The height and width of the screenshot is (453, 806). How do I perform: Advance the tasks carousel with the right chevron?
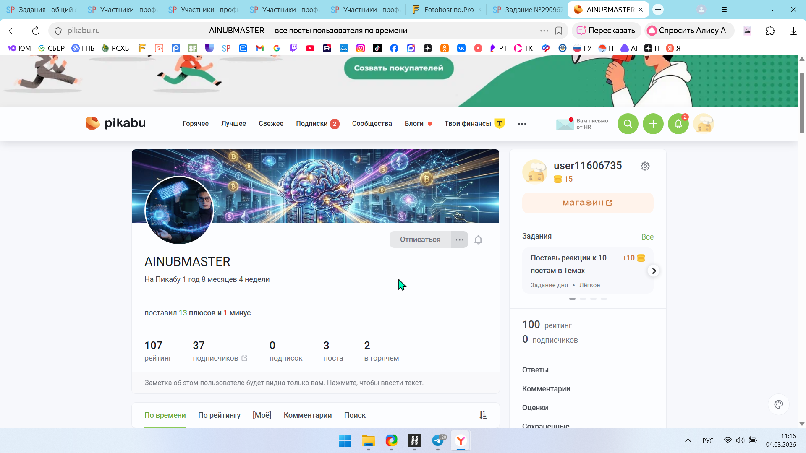(654, 271)
